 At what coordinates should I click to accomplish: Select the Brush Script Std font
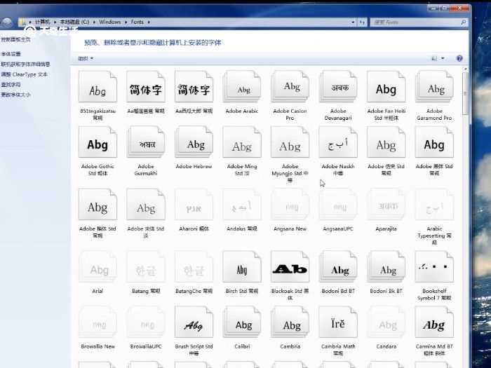pos(194,322)
